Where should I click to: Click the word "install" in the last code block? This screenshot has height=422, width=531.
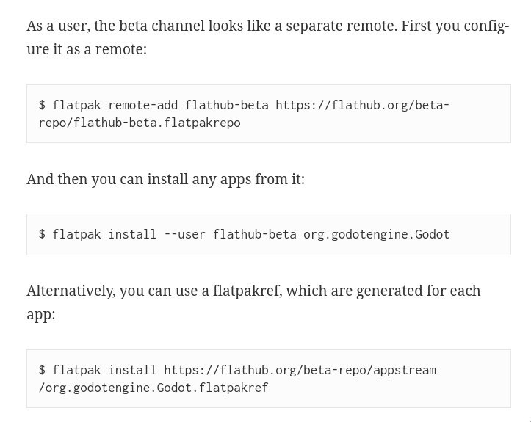(x=132, y=370)
